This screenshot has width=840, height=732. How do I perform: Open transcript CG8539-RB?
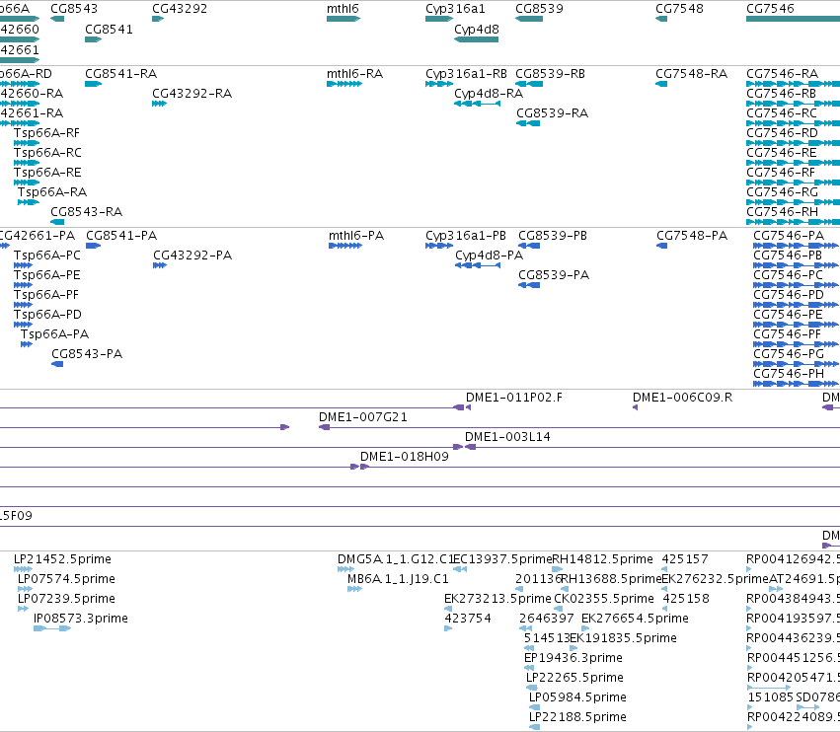pyautogui.click(x=550, y=74)
